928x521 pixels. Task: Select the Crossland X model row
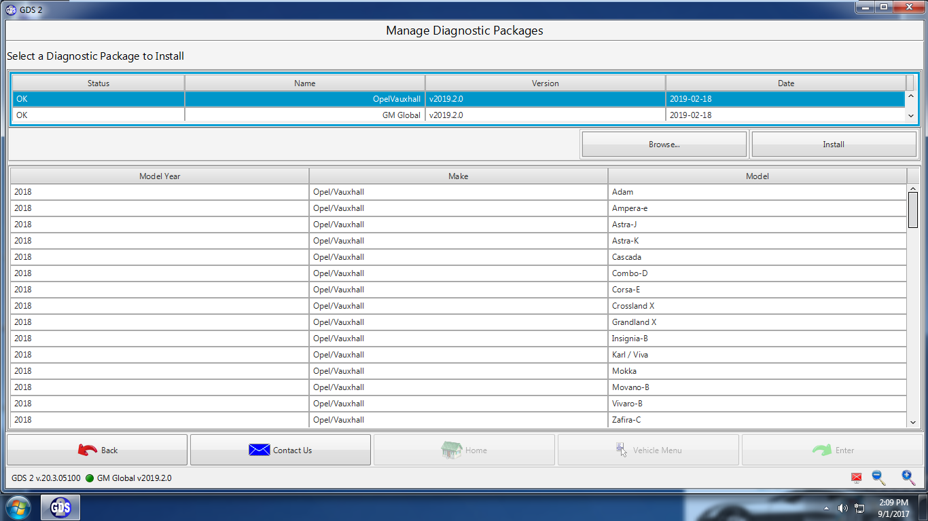pos(459,306)
